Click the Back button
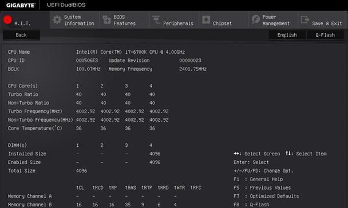The width and height of the screenshot is (348, 208). click(x=21, y=35)
